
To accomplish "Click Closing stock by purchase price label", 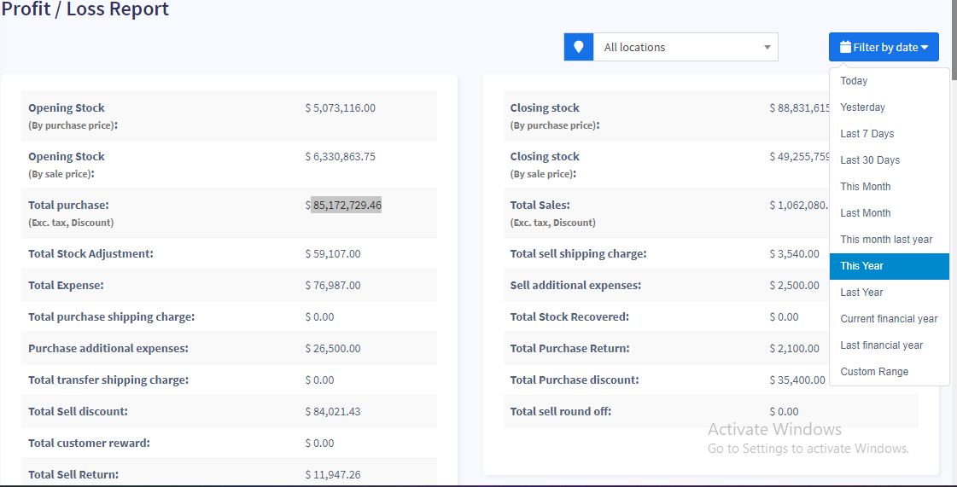I will tap(555, 116).
